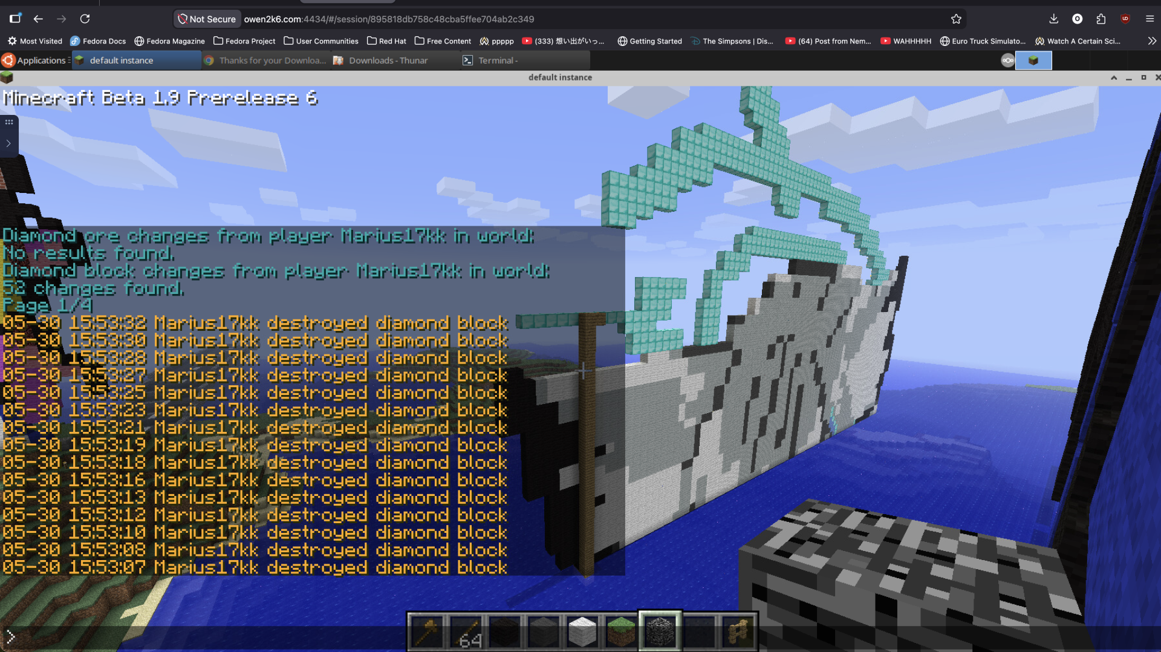Click the Page 1/4 chat line
This screenshot has width=1161, height=652.
tap(48, 306)
